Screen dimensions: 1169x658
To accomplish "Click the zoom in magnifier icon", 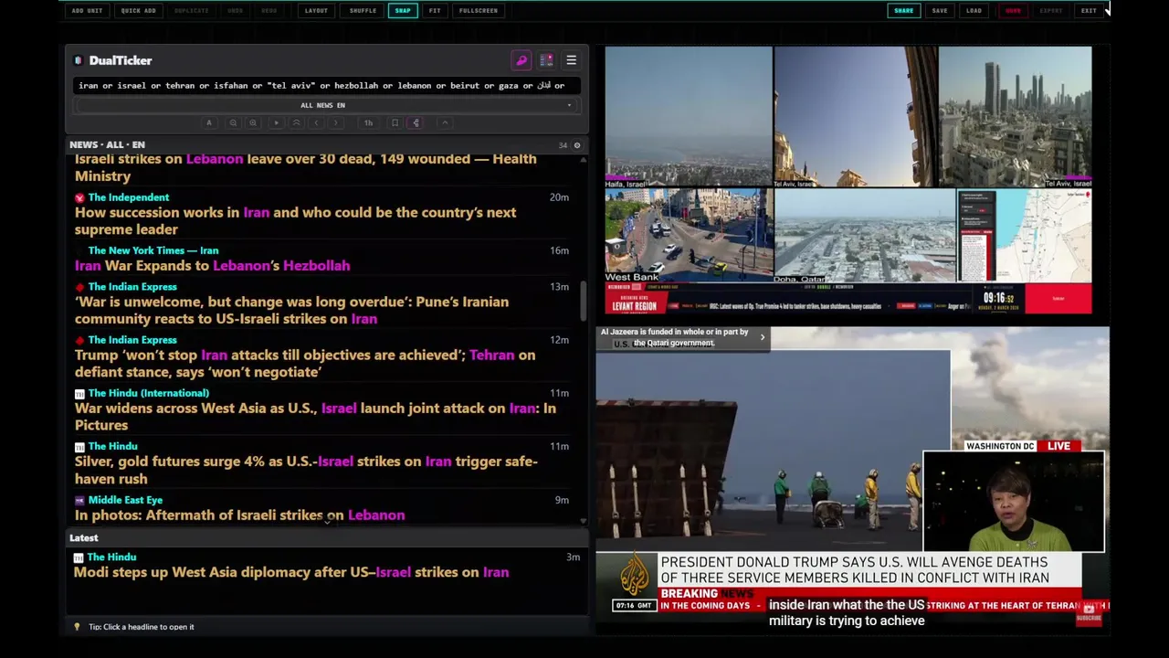I will coord(253,122).
